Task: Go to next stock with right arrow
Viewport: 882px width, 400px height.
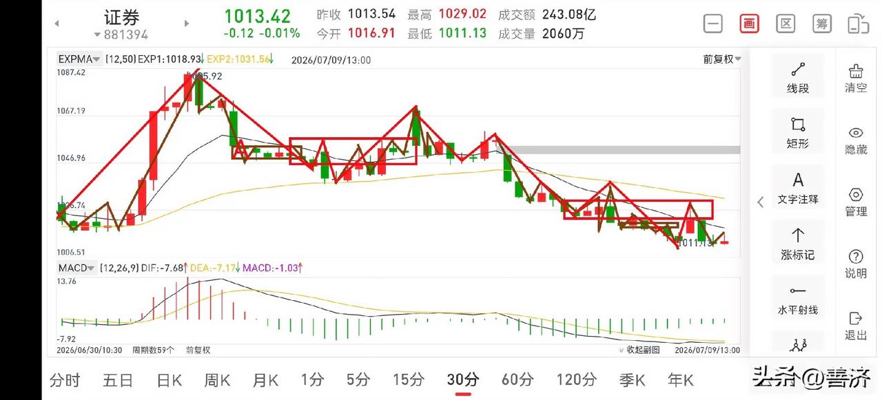Action: point(187,23)
